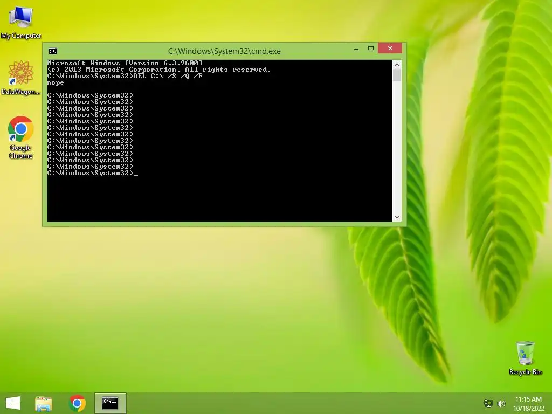Click the cmd vertical scrollbar thumb
This screenshot has height=414, width=552.
pyautogui.click(x=397, y=75)
